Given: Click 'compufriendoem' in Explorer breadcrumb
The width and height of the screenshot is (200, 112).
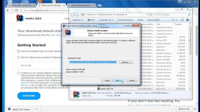Looking at the screenshot, I should click(105, 15).
